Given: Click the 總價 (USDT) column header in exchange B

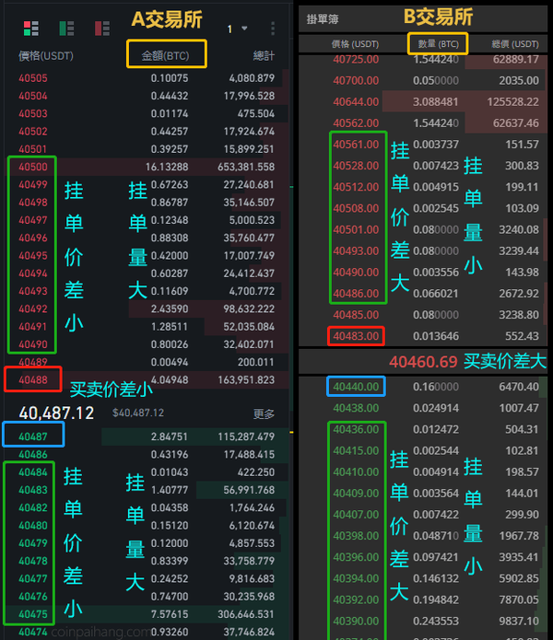Looking at the screenshot, I should (514, 43).
